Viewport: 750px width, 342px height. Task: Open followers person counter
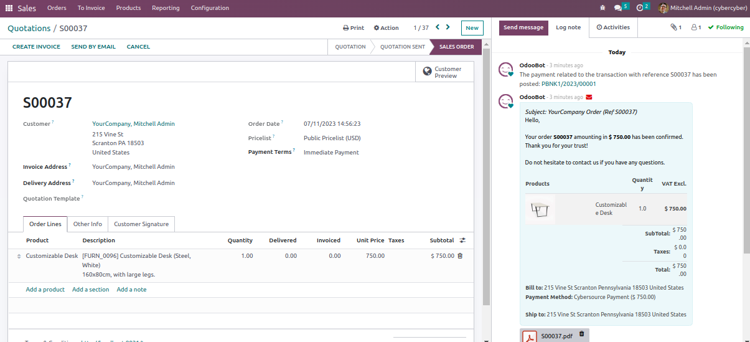coord(696,27)
